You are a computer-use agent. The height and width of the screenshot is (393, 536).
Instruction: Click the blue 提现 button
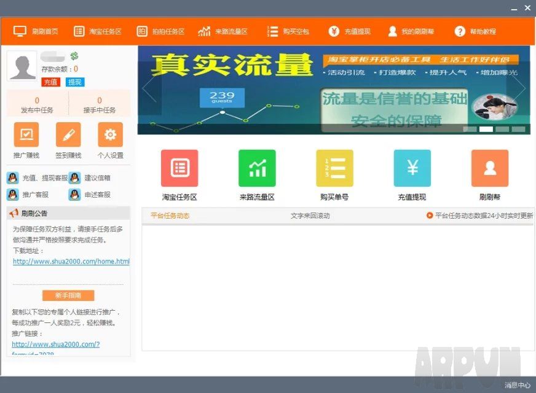[75, 82]
